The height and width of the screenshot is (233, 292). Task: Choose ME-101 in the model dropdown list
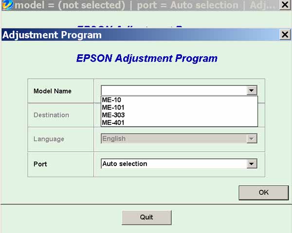point(179,108)
